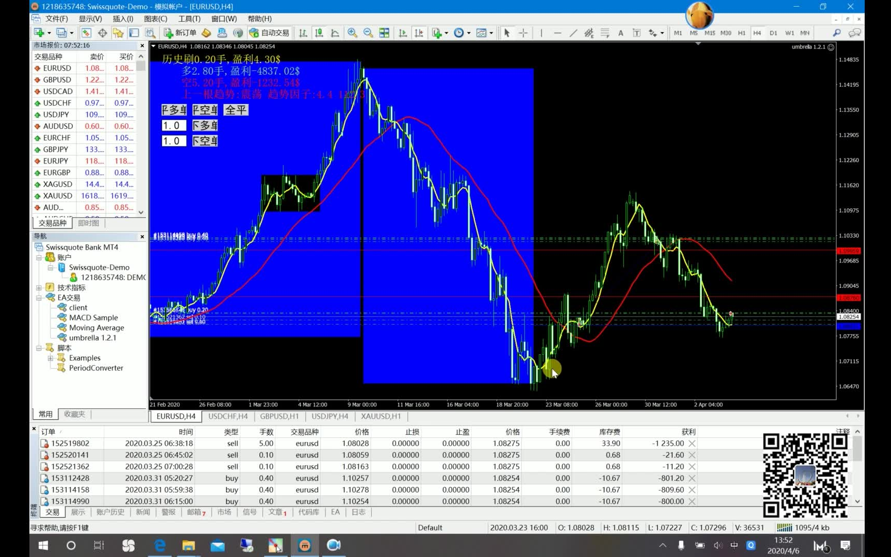The width and height of the screenshot is (891, 557).
Task: Switch timeframe to M5
Action: tap(694, 32)
